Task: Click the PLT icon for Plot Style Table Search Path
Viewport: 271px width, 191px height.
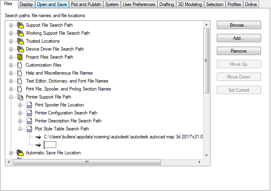Action: [x=29, y=129]
